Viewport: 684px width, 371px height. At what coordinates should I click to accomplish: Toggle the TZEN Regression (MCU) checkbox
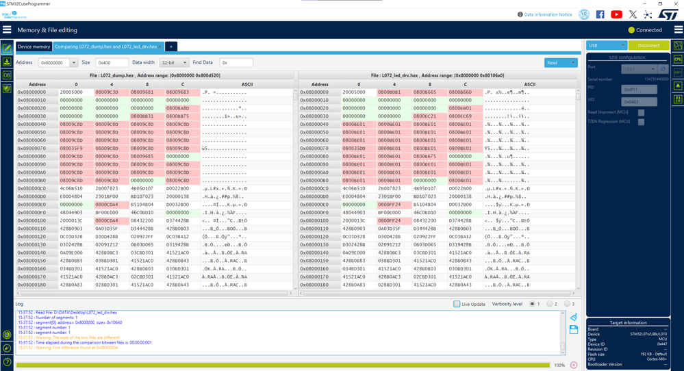click(x=641, y=122)
